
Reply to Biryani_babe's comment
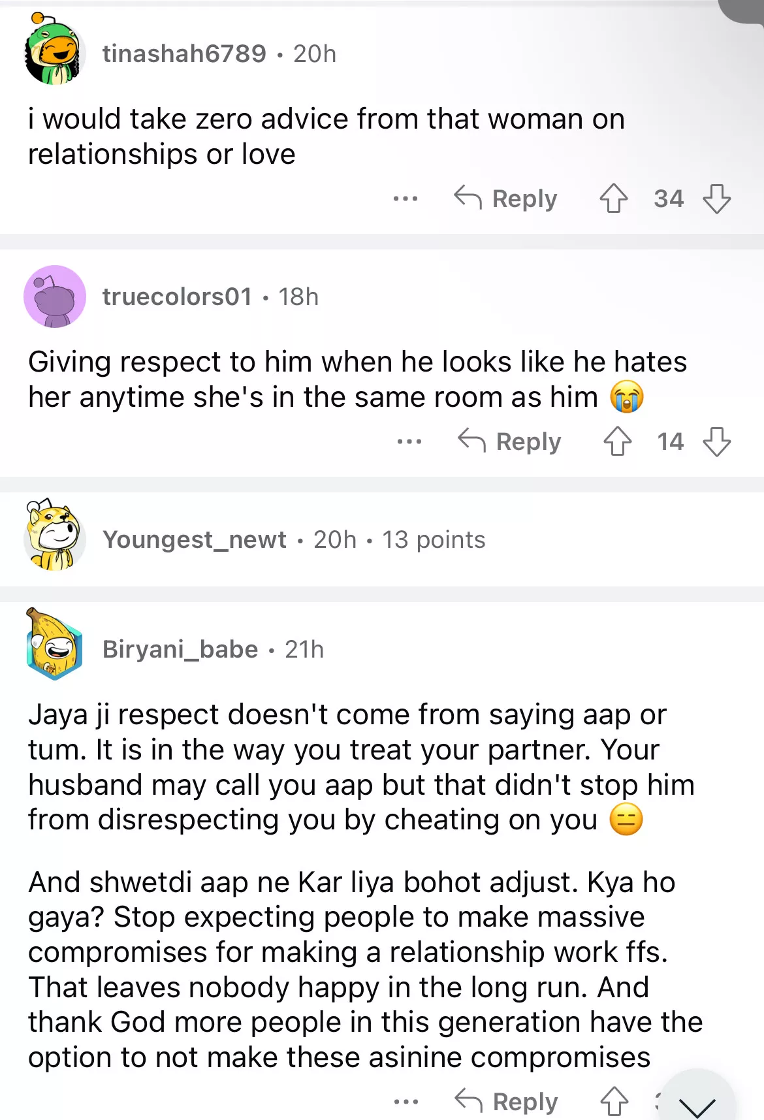click(507, 1101)
